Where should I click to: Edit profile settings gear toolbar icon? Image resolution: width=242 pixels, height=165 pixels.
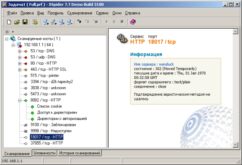pos(35,22)
